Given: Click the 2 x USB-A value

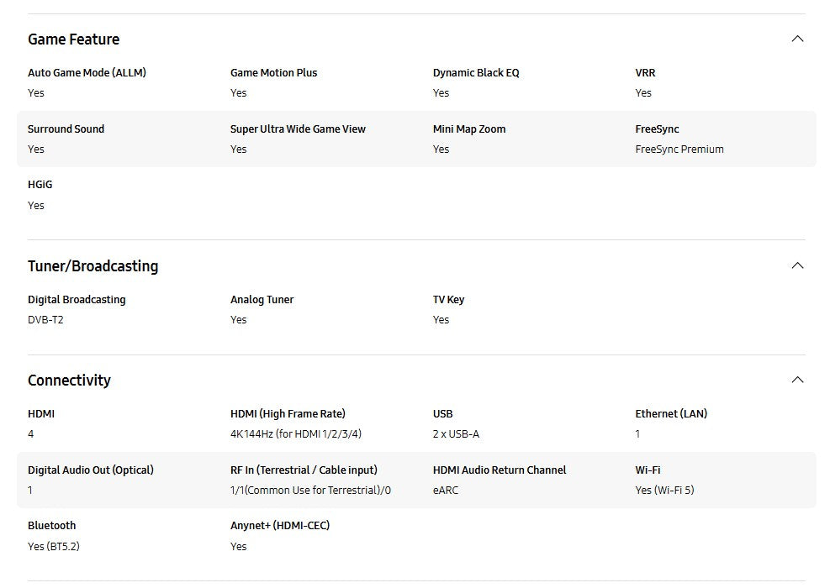Looking at the screenshot, I should click(x=456, y=434).
